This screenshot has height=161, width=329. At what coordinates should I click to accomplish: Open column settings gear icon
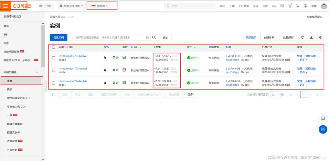pyautogui.click(x=320, y=37)
